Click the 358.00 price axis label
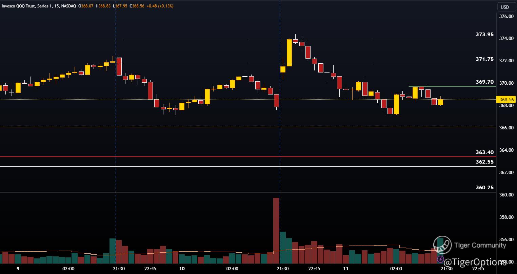 pyautogui.click(x=506, y=217)
